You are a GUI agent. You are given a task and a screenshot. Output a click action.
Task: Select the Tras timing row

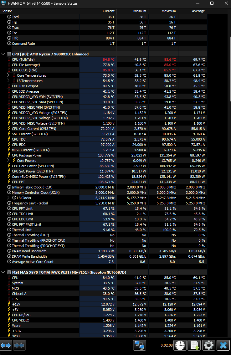[x=104, y=28]
